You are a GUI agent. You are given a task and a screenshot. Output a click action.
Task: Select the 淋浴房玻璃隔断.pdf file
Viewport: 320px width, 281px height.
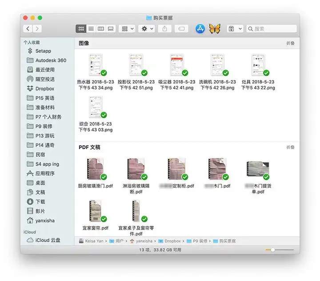tap(136, 176)
